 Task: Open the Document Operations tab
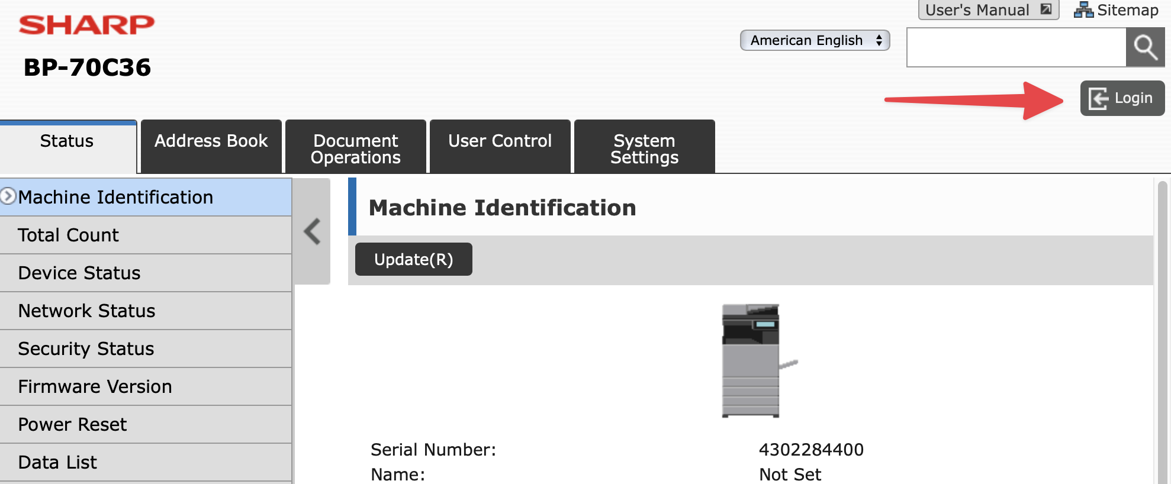[x=355, y=148]
